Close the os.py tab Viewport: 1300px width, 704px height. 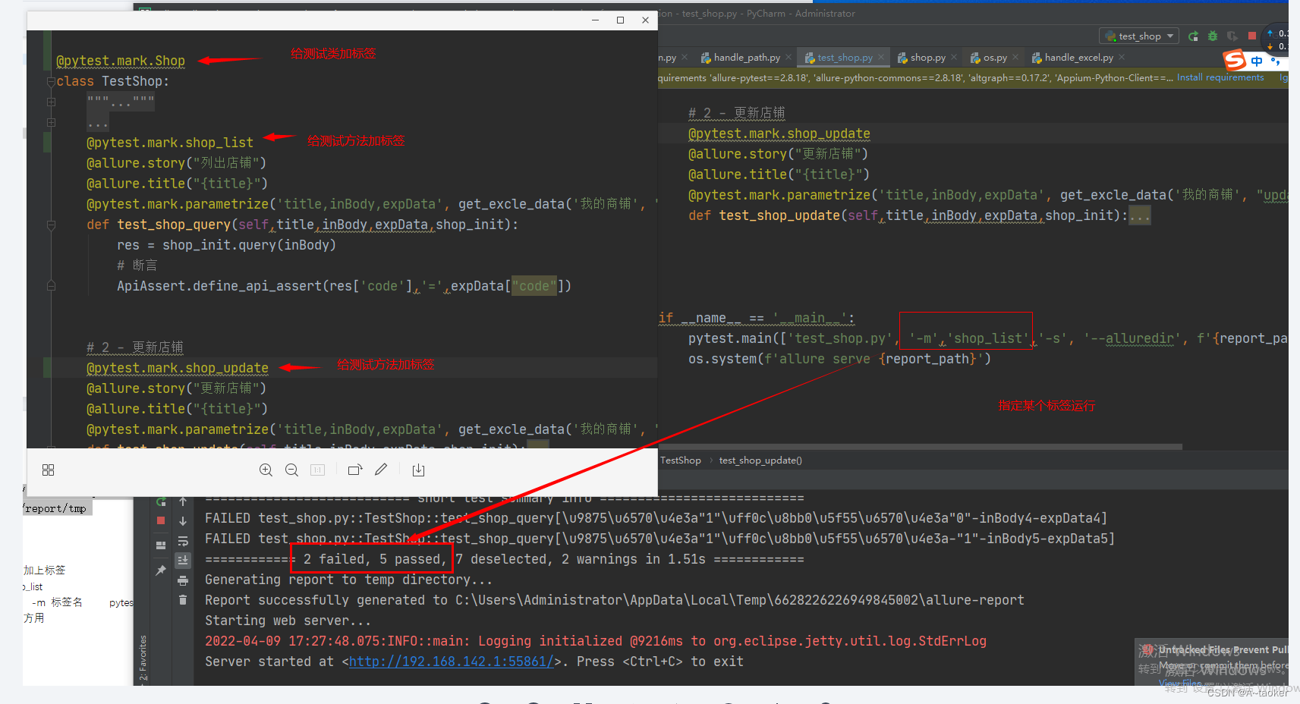coord(1015,58)
